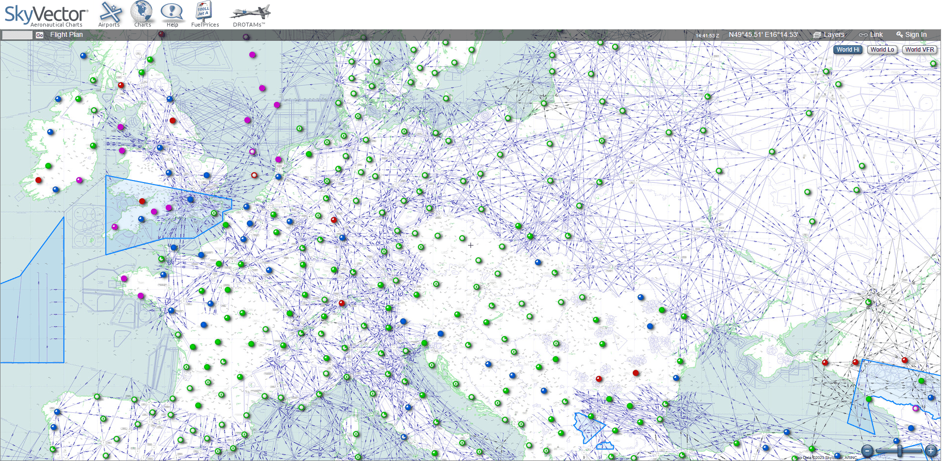Screen dimensions: 942x461
Task: Click the zoom slider handle
Action: point(900,451)
